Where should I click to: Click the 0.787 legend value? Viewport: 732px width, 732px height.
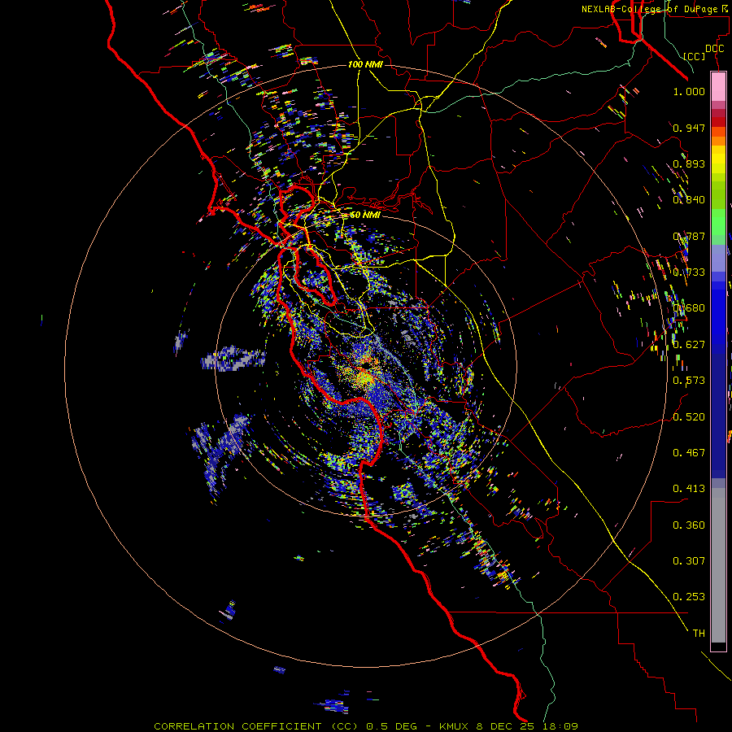(689, 236)
